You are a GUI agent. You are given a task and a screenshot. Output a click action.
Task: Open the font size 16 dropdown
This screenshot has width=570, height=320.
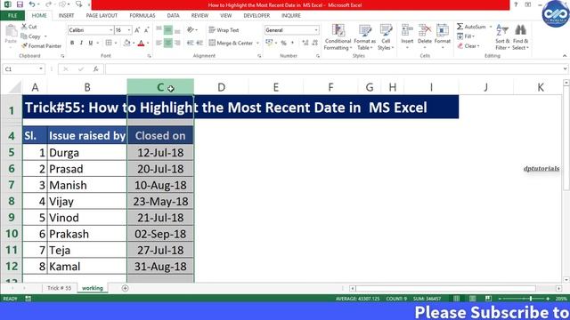(129, 30)
